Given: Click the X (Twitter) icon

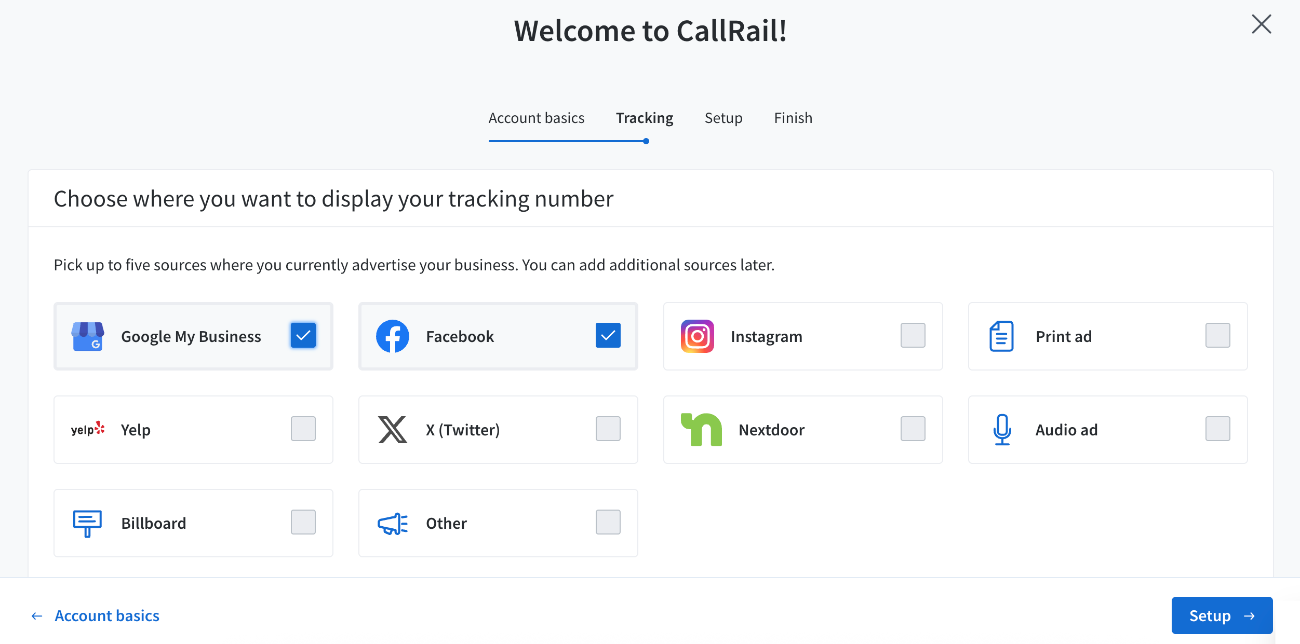Looking at the screenshot, I should tap(392, 429).
